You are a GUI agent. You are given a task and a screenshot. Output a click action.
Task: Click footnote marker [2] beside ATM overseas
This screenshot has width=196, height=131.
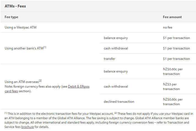click(x=40, y=80)
